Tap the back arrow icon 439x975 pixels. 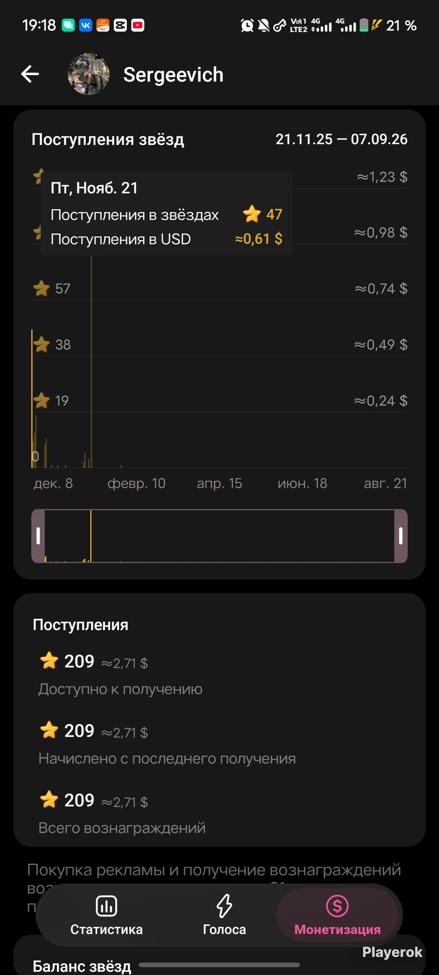[30, 74]
